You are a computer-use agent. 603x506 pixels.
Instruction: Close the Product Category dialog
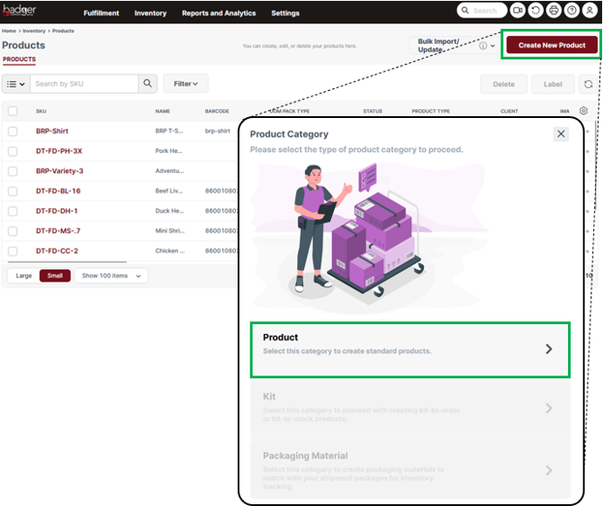561,134
